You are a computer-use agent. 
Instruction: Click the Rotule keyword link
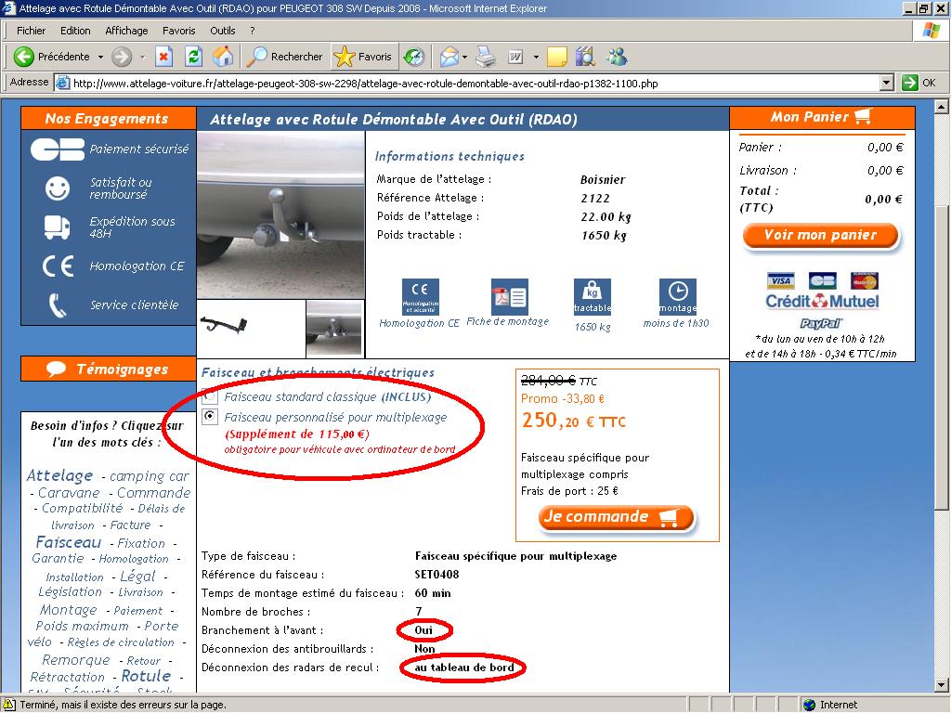tap(146, 676)
